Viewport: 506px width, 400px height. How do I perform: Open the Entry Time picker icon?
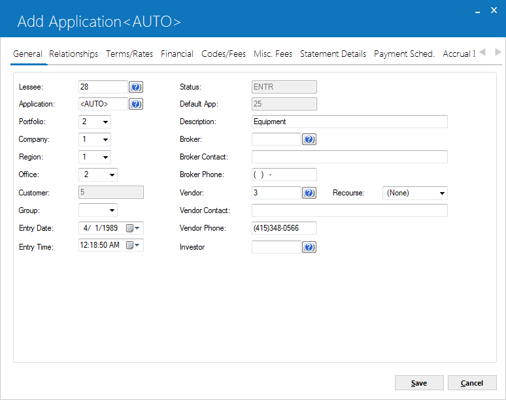pos(133,245)
